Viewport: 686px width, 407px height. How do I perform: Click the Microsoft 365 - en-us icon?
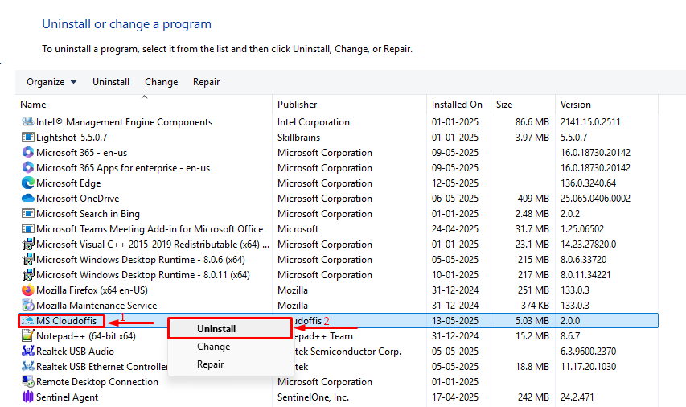pyautogui.click(x=28, y=152)
